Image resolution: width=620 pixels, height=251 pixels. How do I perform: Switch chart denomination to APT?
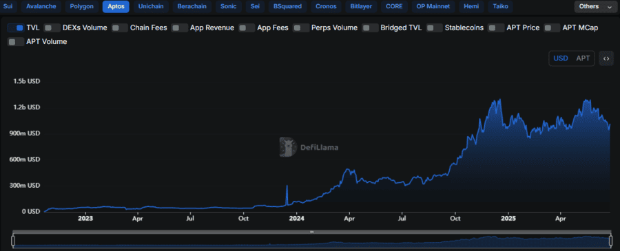[583, 58]
